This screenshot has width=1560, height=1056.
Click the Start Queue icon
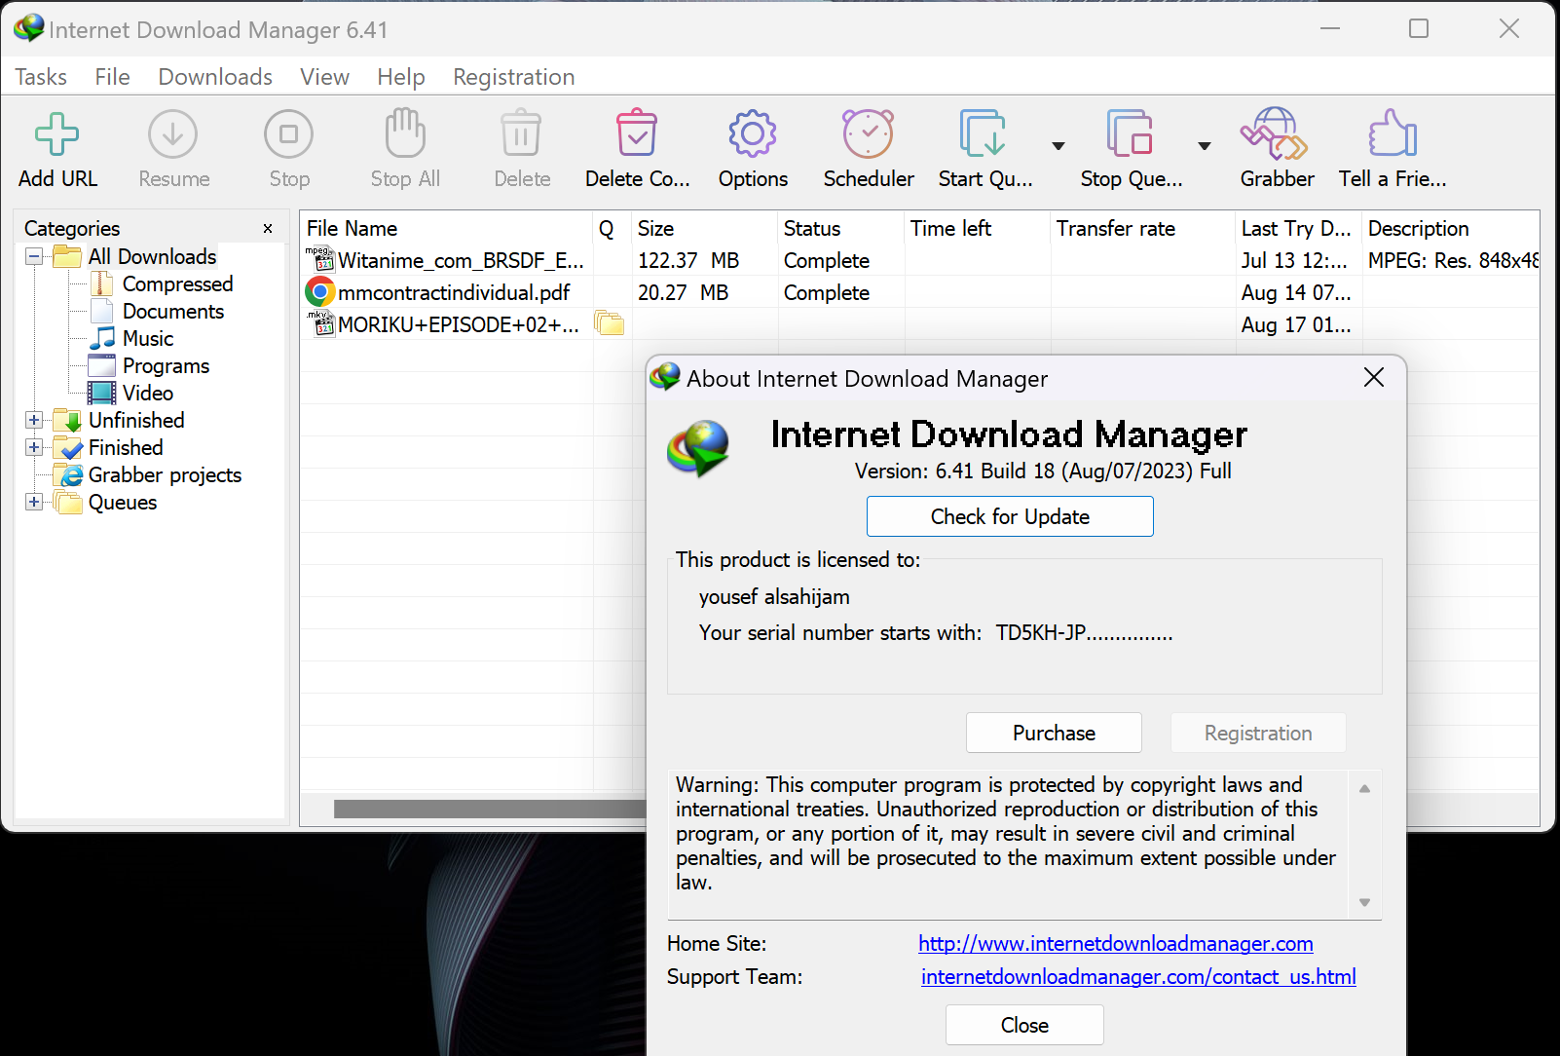point(984,133)
